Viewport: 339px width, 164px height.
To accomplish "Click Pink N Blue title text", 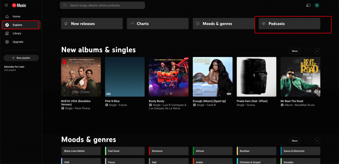I will pos(112,101).
